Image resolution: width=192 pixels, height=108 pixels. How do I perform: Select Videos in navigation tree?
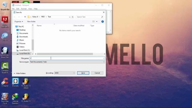click(20, 47)
